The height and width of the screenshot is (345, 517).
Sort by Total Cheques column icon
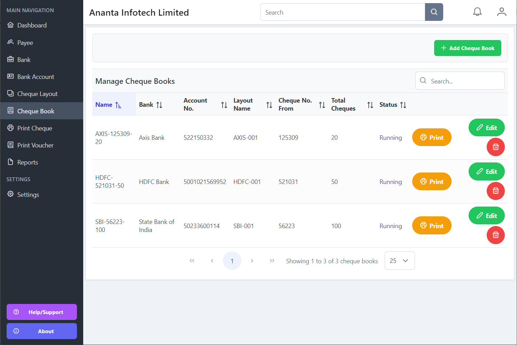coord(370,105)
